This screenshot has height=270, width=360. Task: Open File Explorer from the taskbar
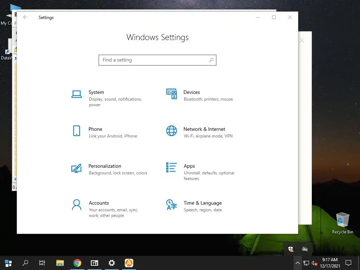60,263
